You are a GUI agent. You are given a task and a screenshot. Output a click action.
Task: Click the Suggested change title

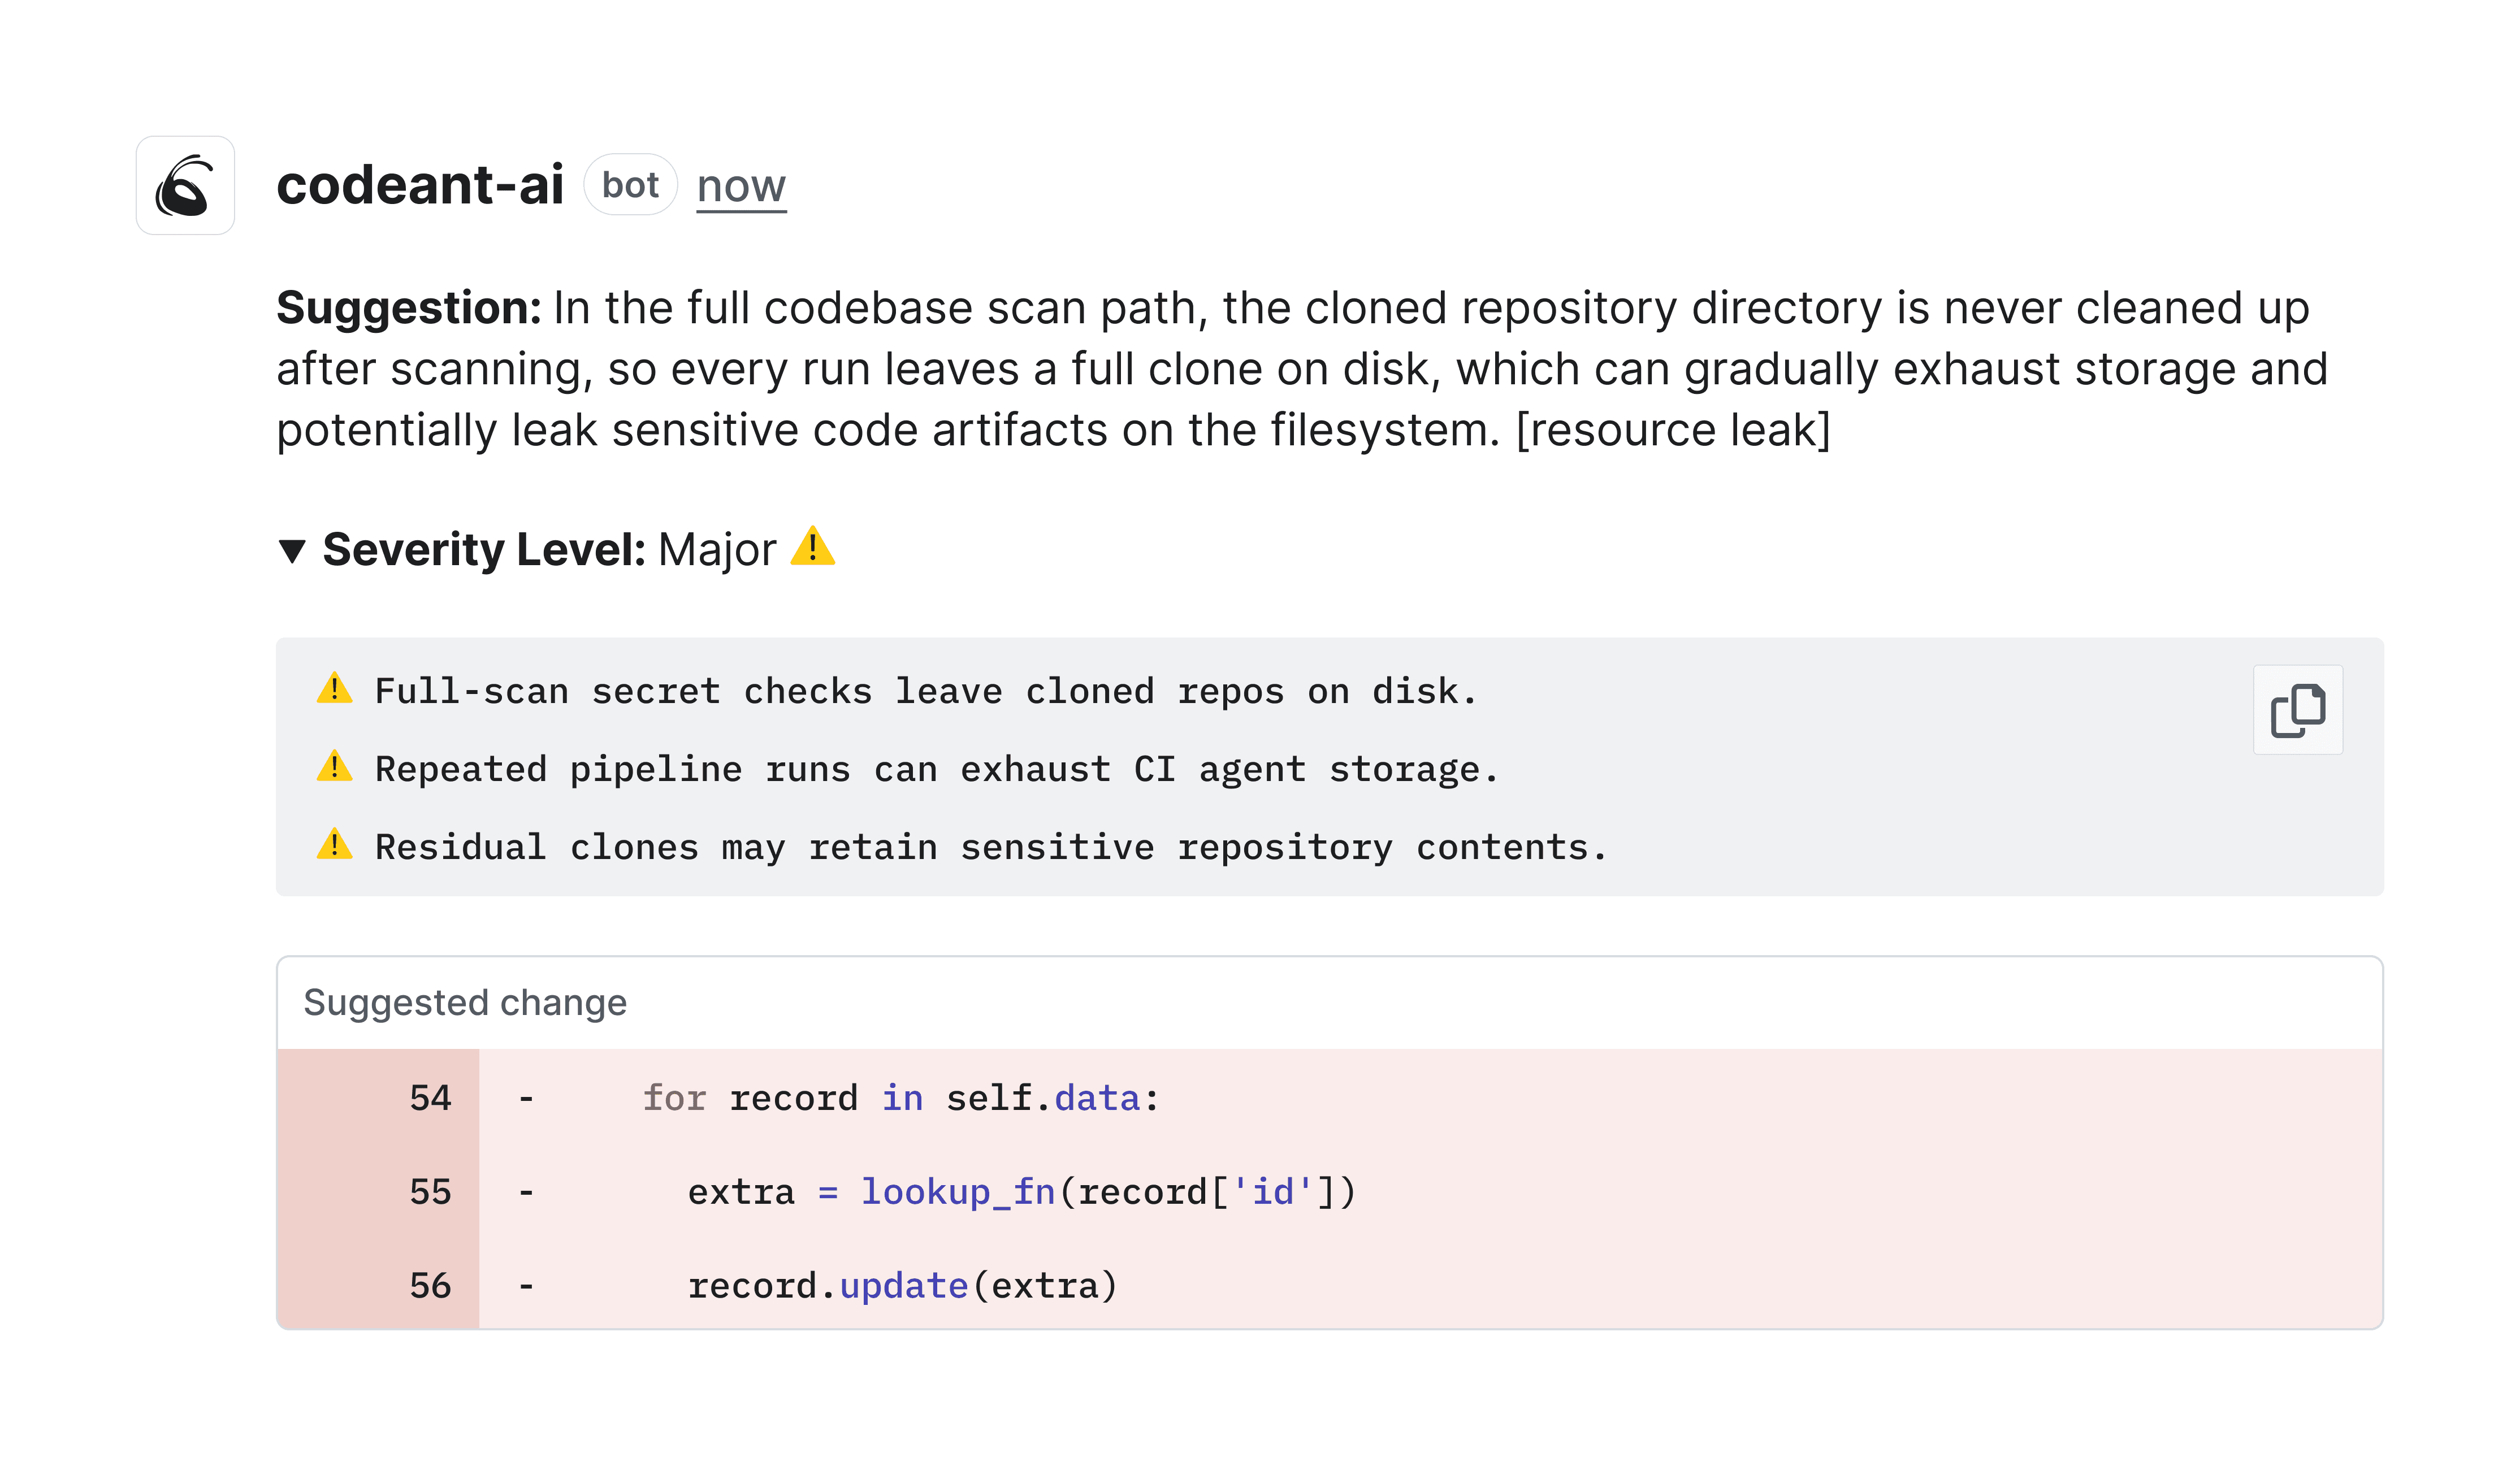(466, 1001)
